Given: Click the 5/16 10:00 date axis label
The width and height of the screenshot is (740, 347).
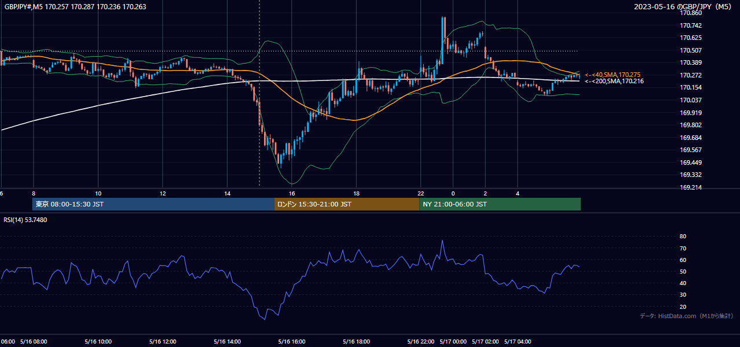Looking at the screenshot, I should click(98, 341).
